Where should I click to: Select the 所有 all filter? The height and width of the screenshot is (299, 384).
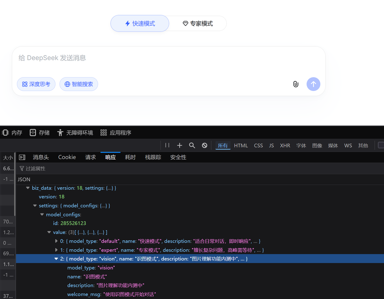pyautogui.click(x=223, y=145)
